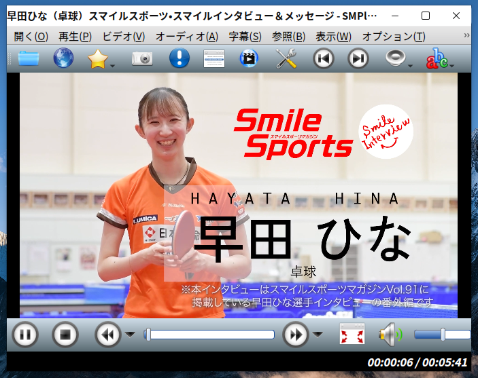The image size is (478, 378).
Task: Expand the audio speaker dropdown arrow
Action: tap(410, 66)
